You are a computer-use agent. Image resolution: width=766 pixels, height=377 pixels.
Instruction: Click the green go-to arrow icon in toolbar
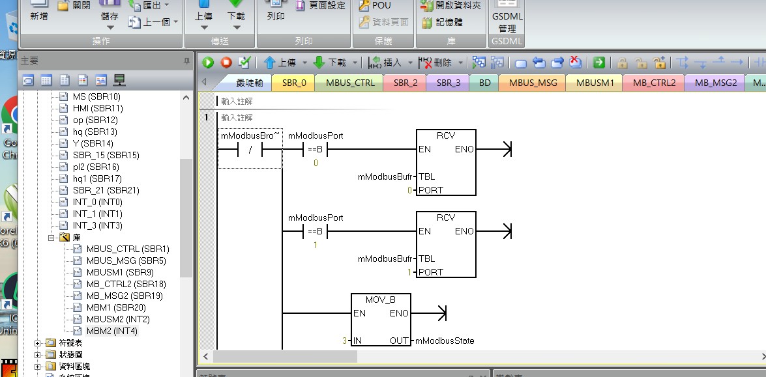tap(598, 63)
